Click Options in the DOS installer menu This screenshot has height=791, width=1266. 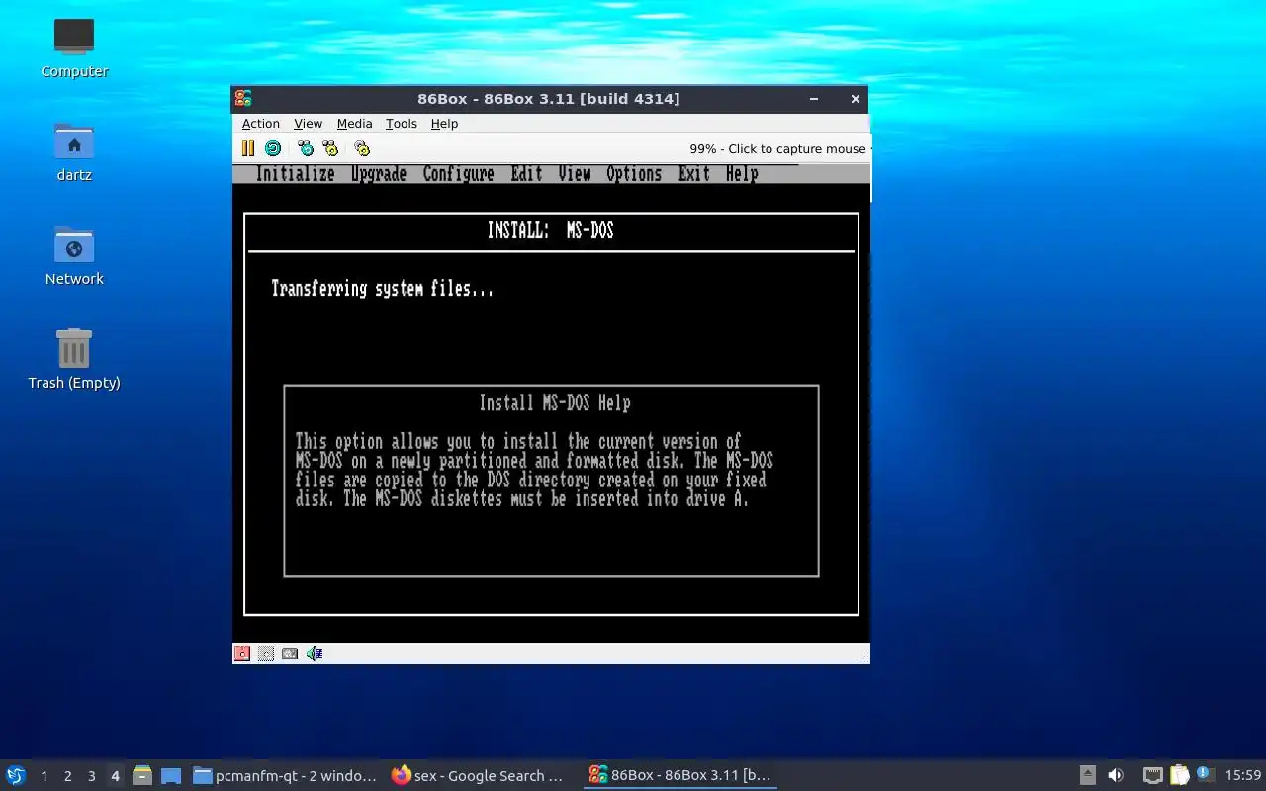[634, 174]
